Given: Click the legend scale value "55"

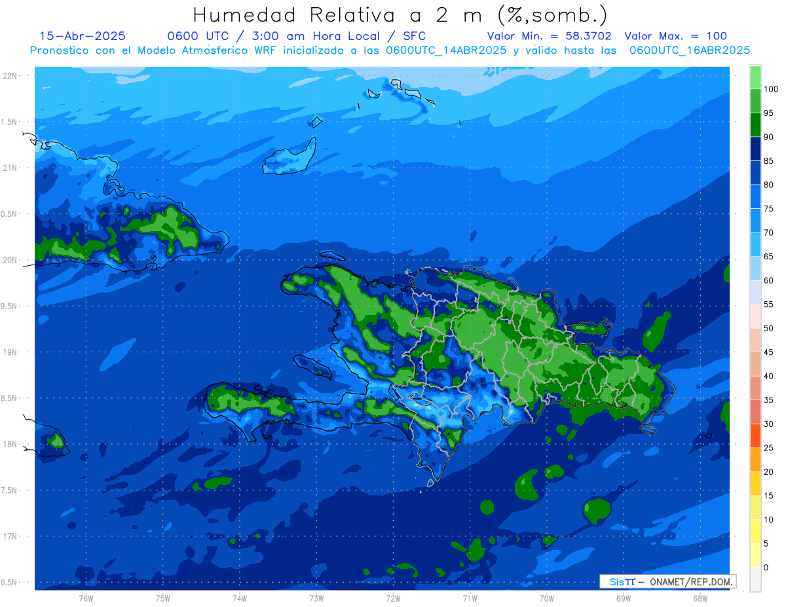Looking at the screenshot, I should (768, 304).
